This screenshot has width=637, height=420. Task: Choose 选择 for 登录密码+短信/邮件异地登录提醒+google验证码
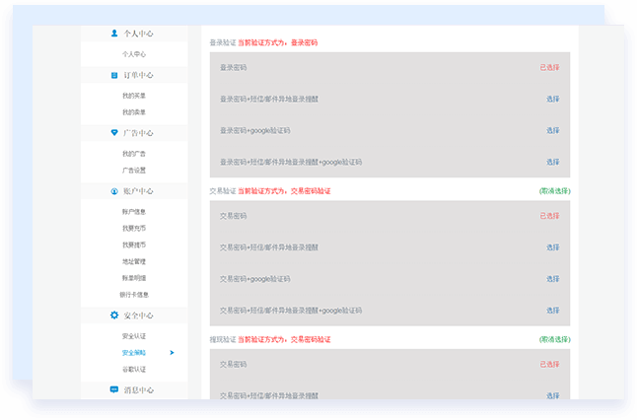click(552, 162)
